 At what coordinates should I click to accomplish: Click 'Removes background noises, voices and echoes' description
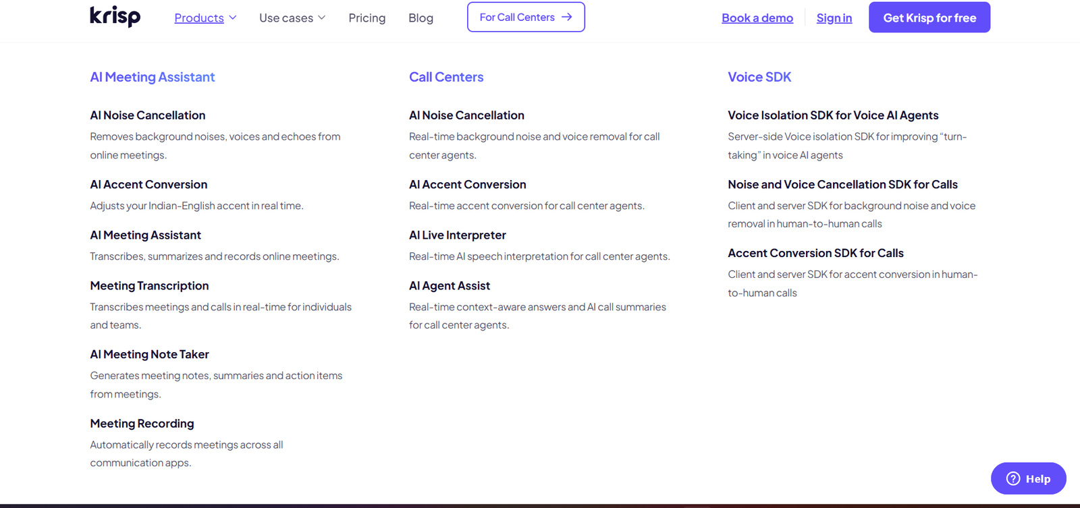click(x=215, y=146)
